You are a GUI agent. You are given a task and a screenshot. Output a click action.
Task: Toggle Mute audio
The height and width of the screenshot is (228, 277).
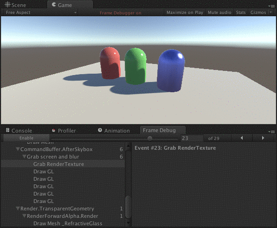click(219, 13)
